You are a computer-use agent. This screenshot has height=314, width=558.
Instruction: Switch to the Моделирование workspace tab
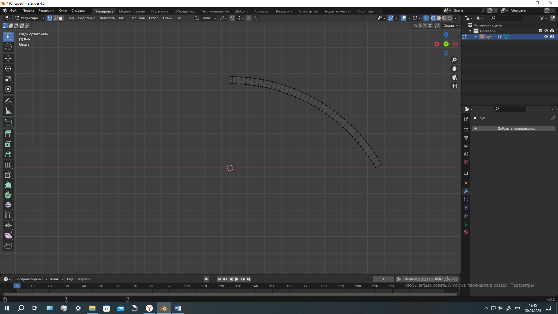tap(132, 11)
